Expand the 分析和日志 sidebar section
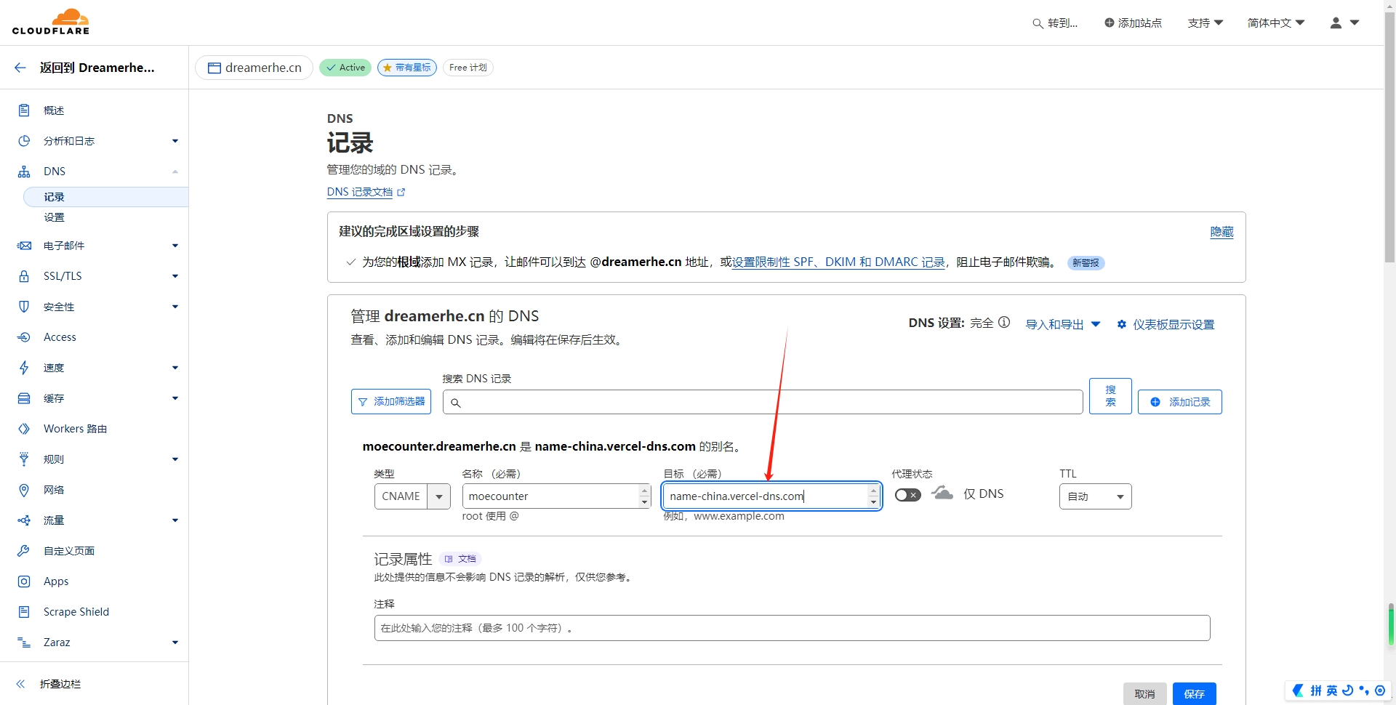Viewport: 1396px width, 705px height. click(175, 141)
